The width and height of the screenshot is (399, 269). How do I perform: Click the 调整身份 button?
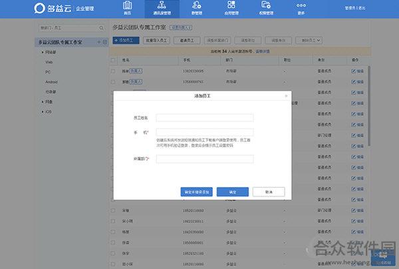[x=278, y=41]
